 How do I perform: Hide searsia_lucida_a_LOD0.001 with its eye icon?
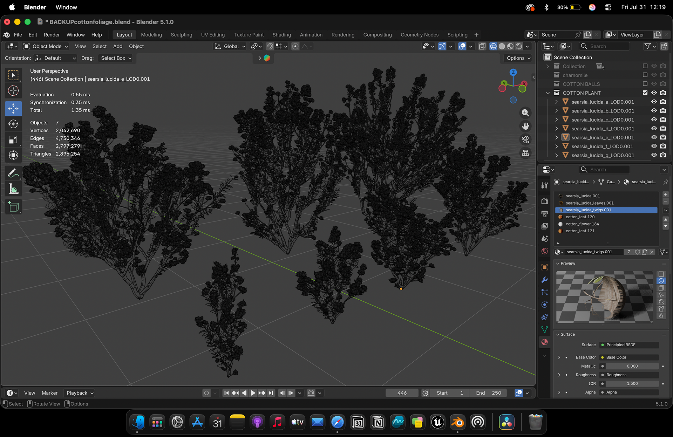click(654, 102)
